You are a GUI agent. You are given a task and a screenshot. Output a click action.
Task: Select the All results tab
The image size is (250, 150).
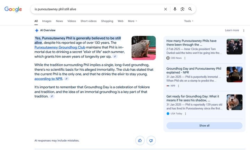(36, 21)
